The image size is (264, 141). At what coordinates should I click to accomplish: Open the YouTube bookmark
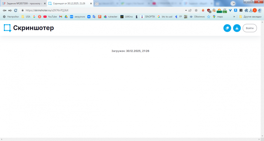(x=50, y=17)
